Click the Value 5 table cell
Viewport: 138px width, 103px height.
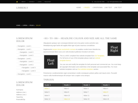(53, 92)
